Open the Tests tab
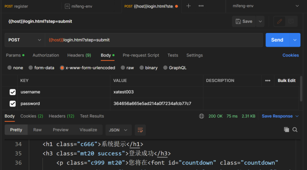Image resolution: width=307 pixels, height=170 pixels. (173, 55)
